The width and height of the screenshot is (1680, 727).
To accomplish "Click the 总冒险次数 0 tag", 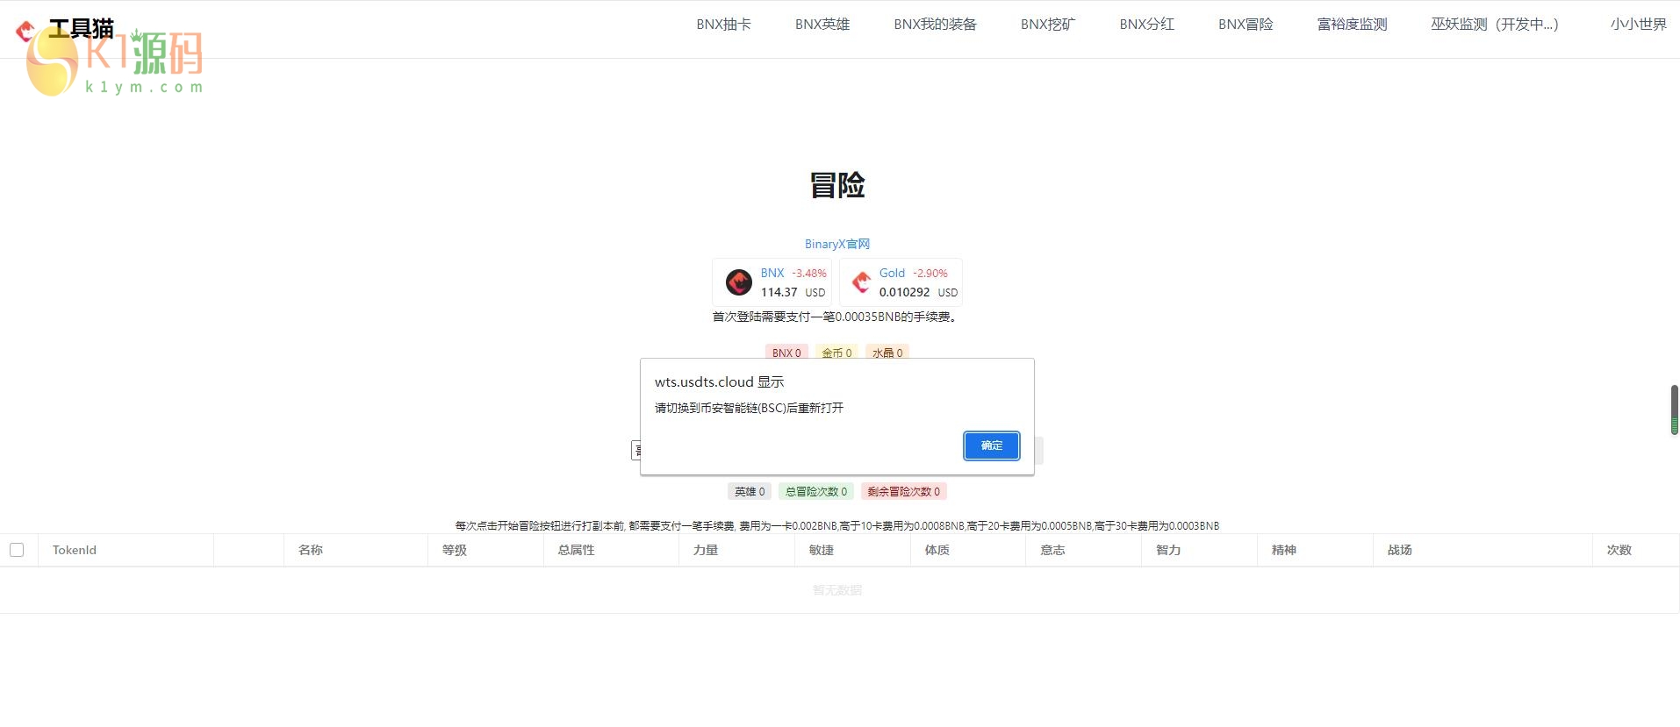I will coord(816,492).
